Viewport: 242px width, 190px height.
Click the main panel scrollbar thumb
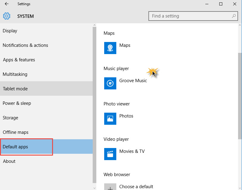[x=240, y=96]
